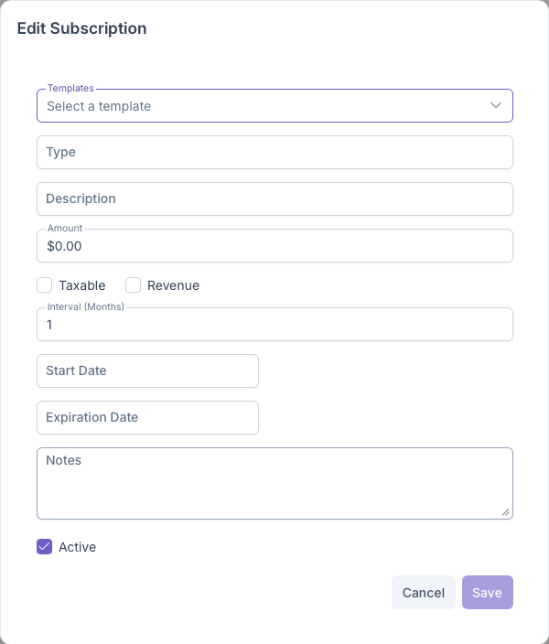Focus the Type input field
This screenshot has height=644, width=549.
[274, 152]
